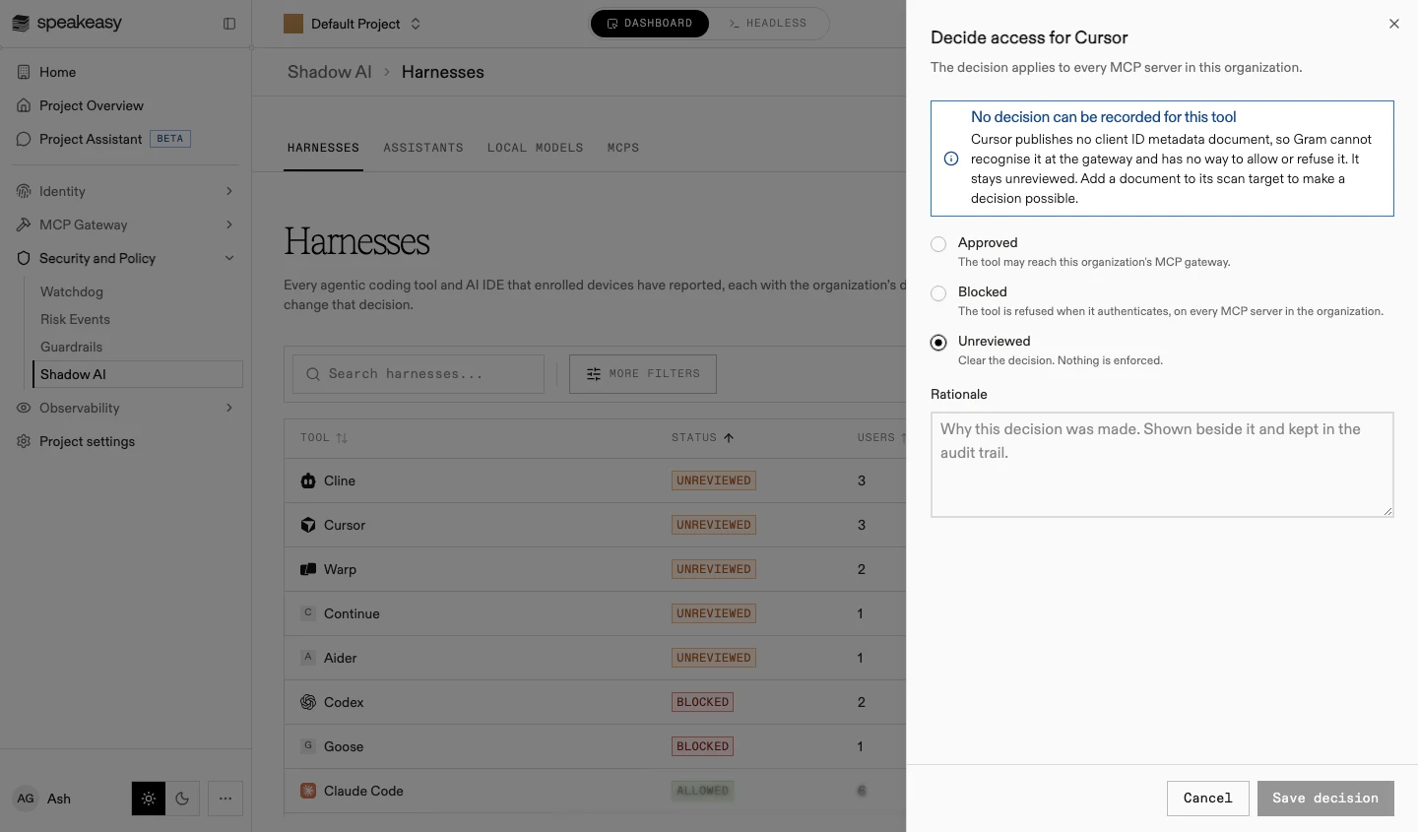Expand the Identity section
This screenshot has height=832, width=1418.
pyautogui.click(x=126, y=191)
